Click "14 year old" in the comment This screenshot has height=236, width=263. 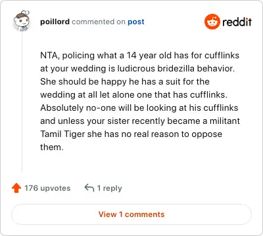pos(149,56)
